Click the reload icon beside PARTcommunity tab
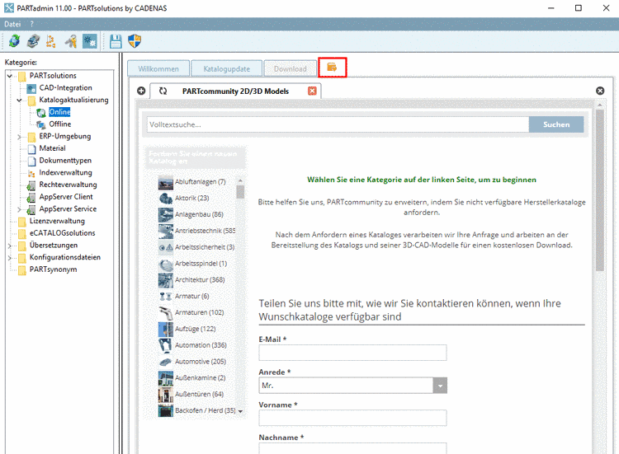This screenshot has height=454, width=619. click(x=163, y=91)
